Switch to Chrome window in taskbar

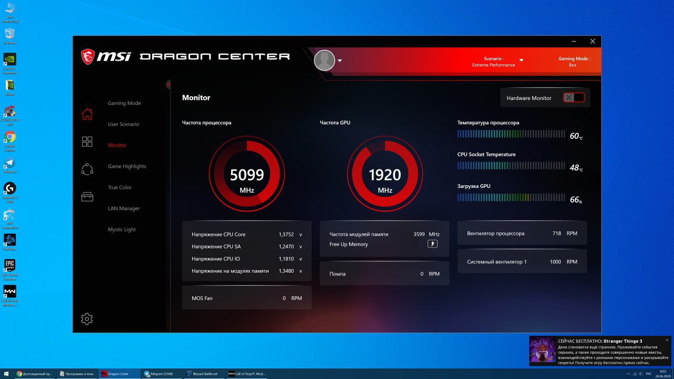pos(35,374)
